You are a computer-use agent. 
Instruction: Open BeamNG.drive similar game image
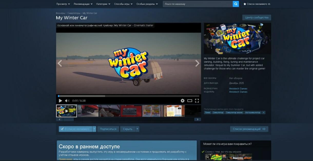tap(240, 157)
